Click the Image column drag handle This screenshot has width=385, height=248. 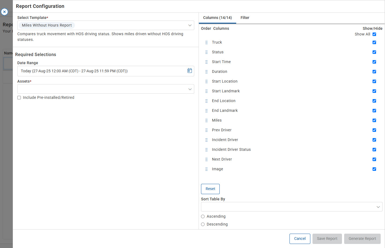coord(206,169)
